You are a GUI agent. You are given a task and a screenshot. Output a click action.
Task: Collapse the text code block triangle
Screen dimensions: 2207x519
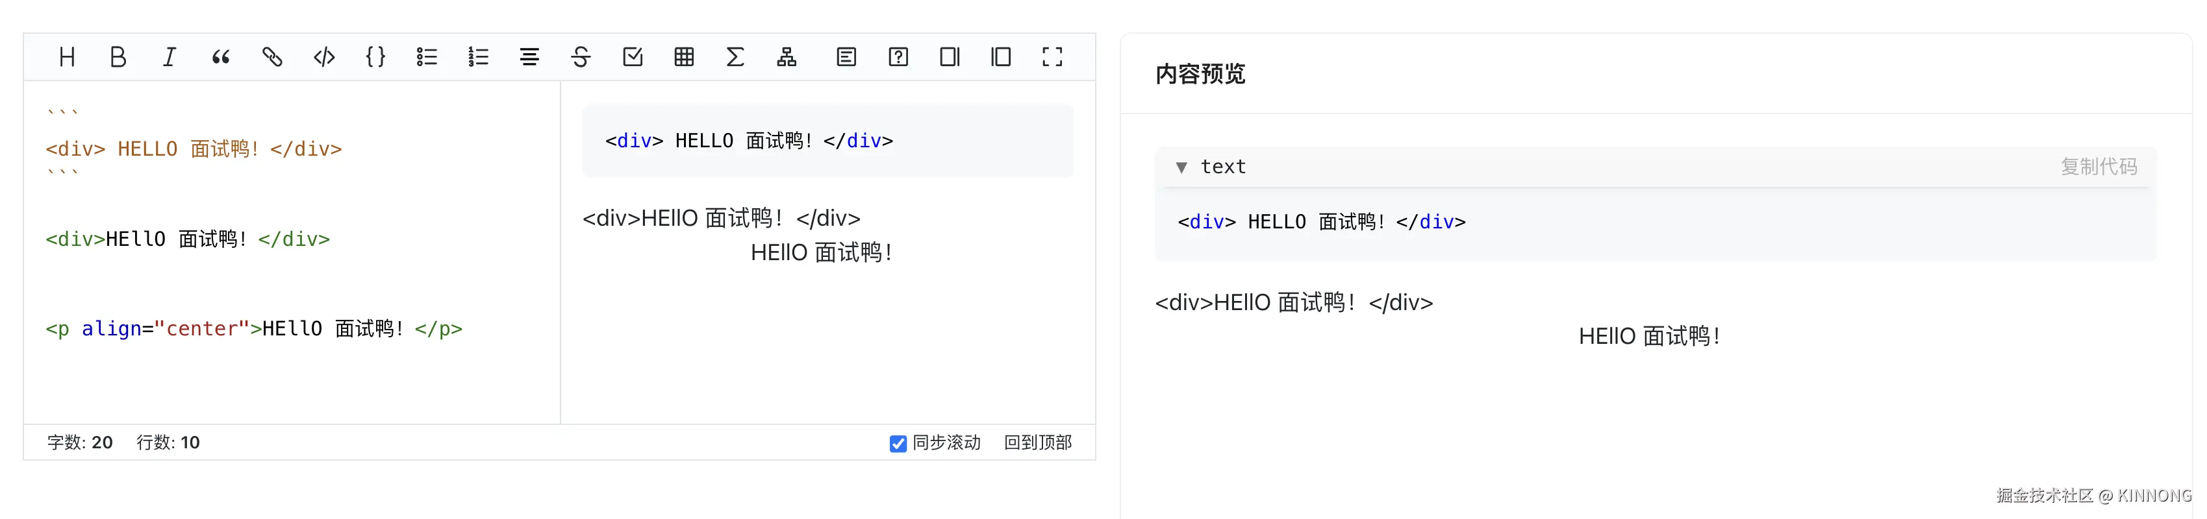1181,168
